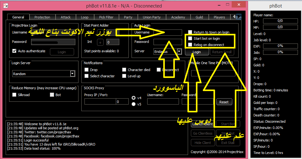Click the Int stat plus button
Viewport: 302px width, 159px height.
(x=100, y=42)
